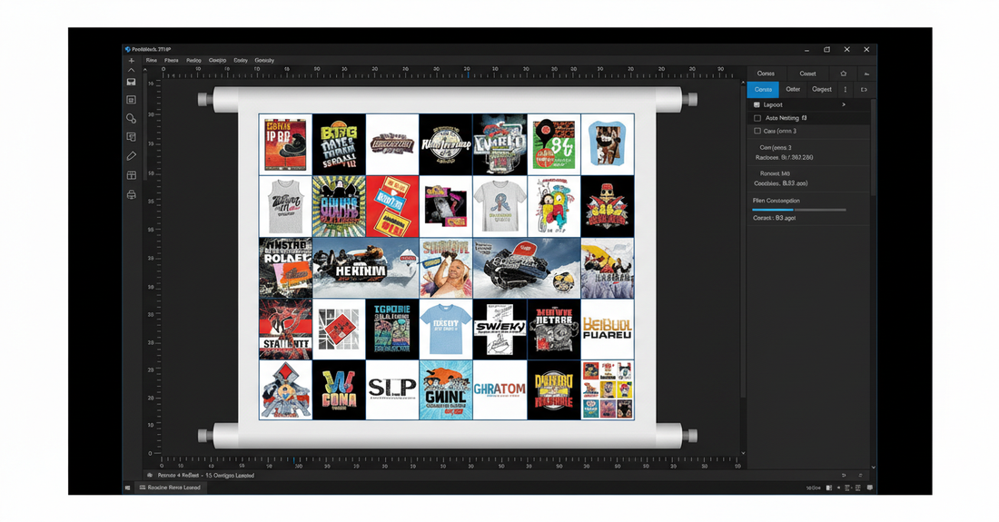This screenshot has height=522, width=999.
Task: Select the blue t-shirt design thumbnail
Action: [445, 330]
